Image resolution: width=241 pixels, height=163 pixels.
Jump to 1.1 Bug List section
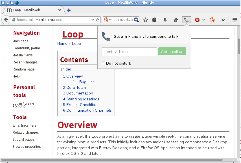[x=83, y=82]
